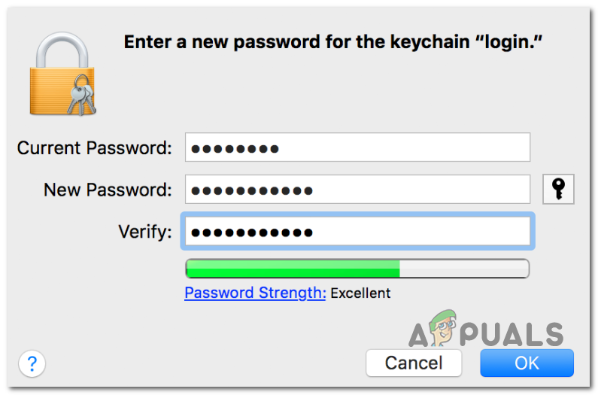Click the password strength indicator bar
The height and width of the screenshot is (395, 598).
point(357,269)
